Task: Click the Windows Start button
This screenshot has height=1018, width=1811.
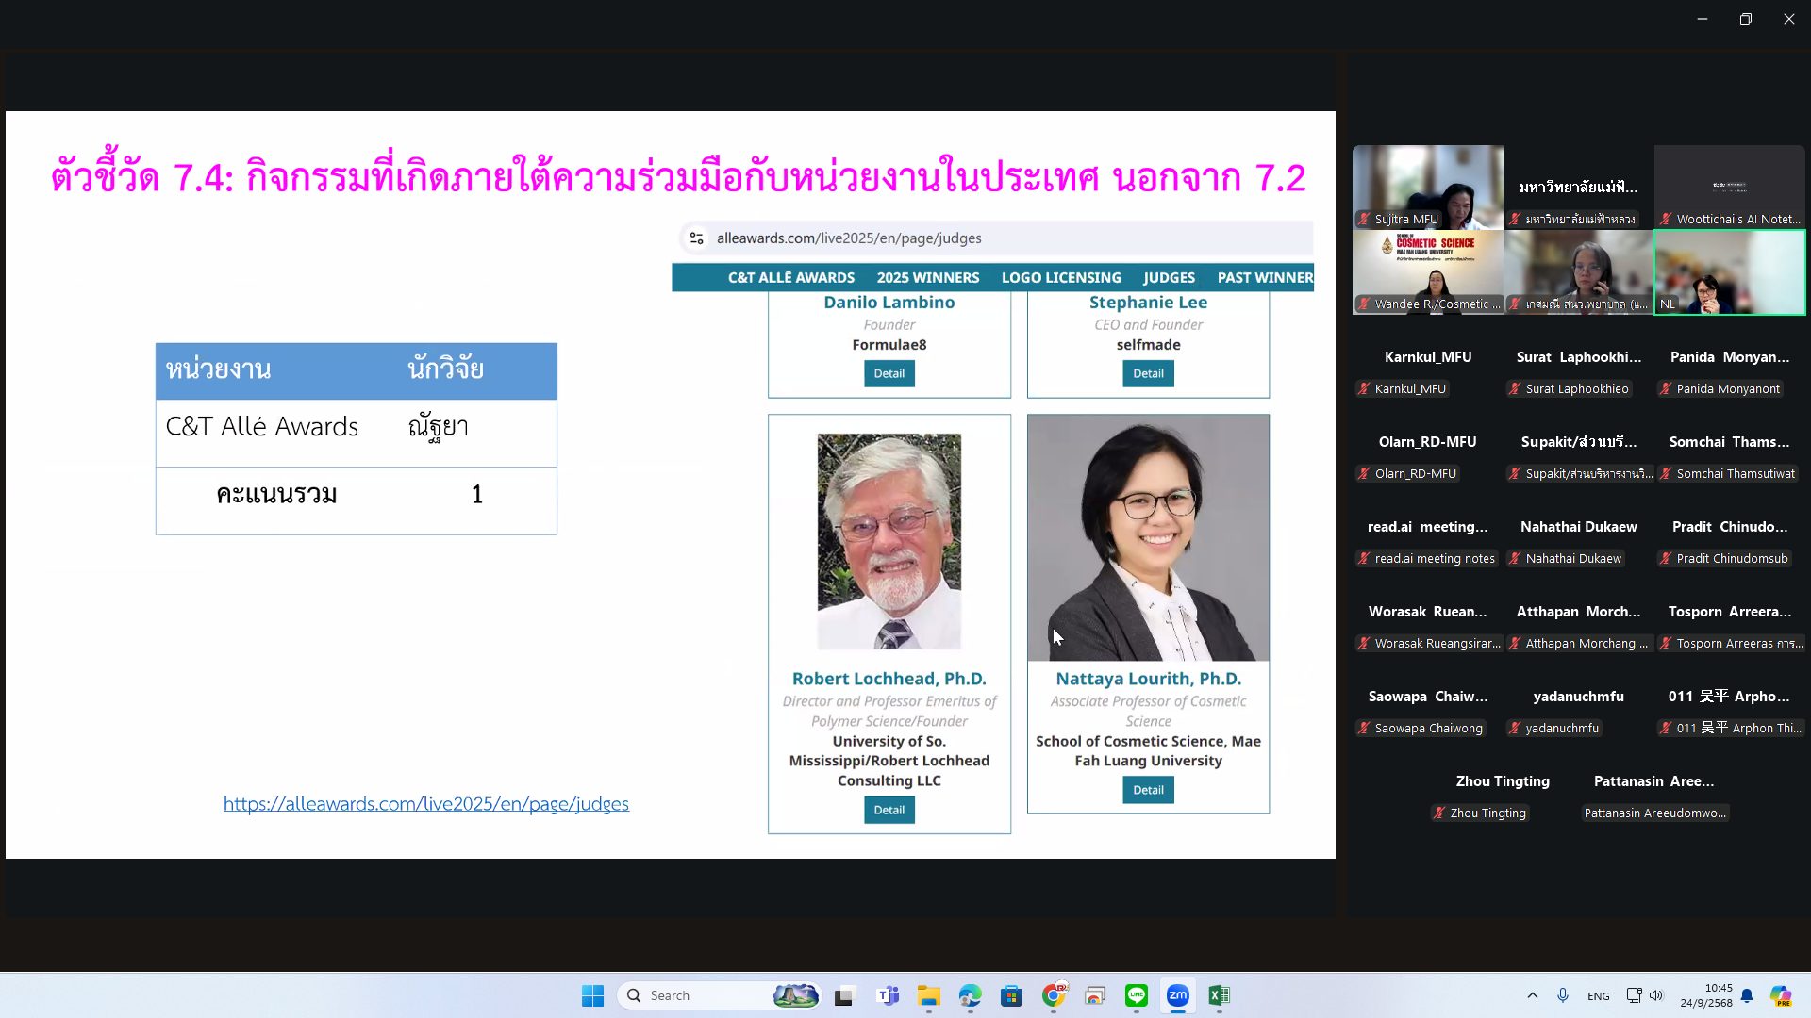Action: [592, 995]
